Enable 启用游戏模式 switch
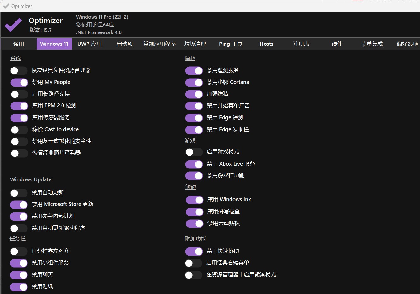Viewport: 420px width, 294px height. point(194,152)
